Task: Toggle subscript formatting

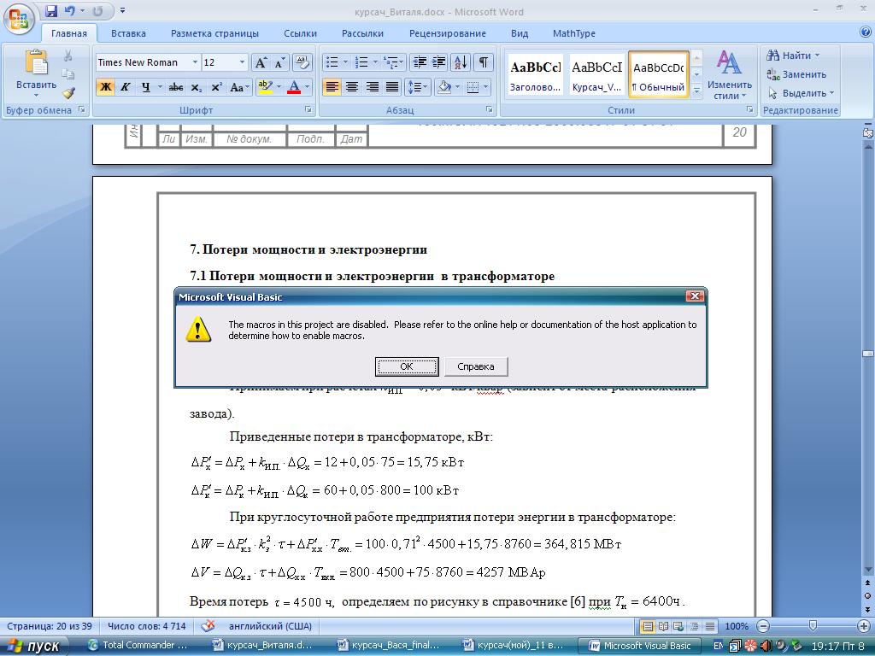Action: 196,87
